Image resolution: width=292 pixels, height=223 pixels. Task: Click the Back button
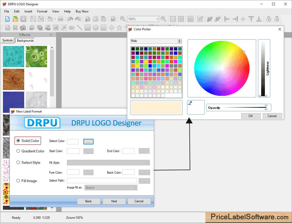click(88, 201)
